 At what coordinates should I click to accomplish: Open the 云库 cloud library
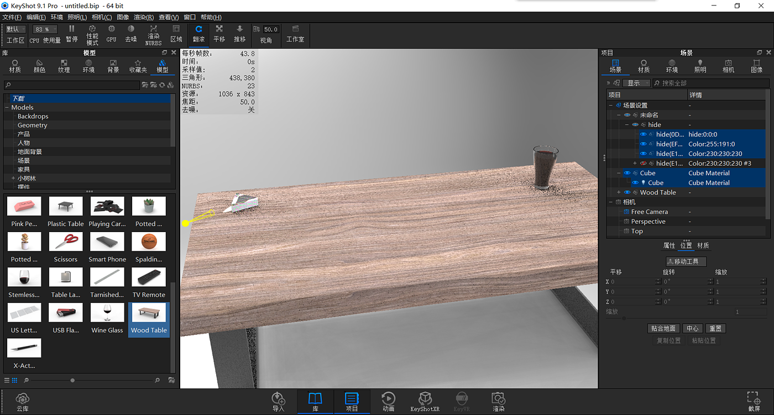tap(23, 402)
